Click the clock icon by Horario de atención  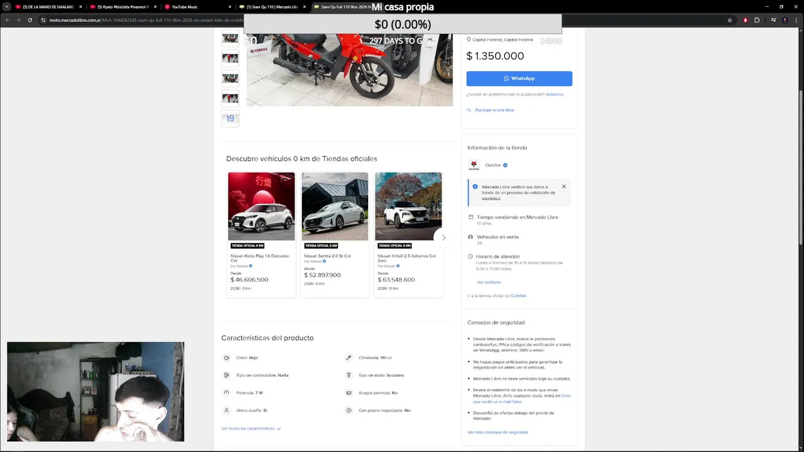point(470,257)
